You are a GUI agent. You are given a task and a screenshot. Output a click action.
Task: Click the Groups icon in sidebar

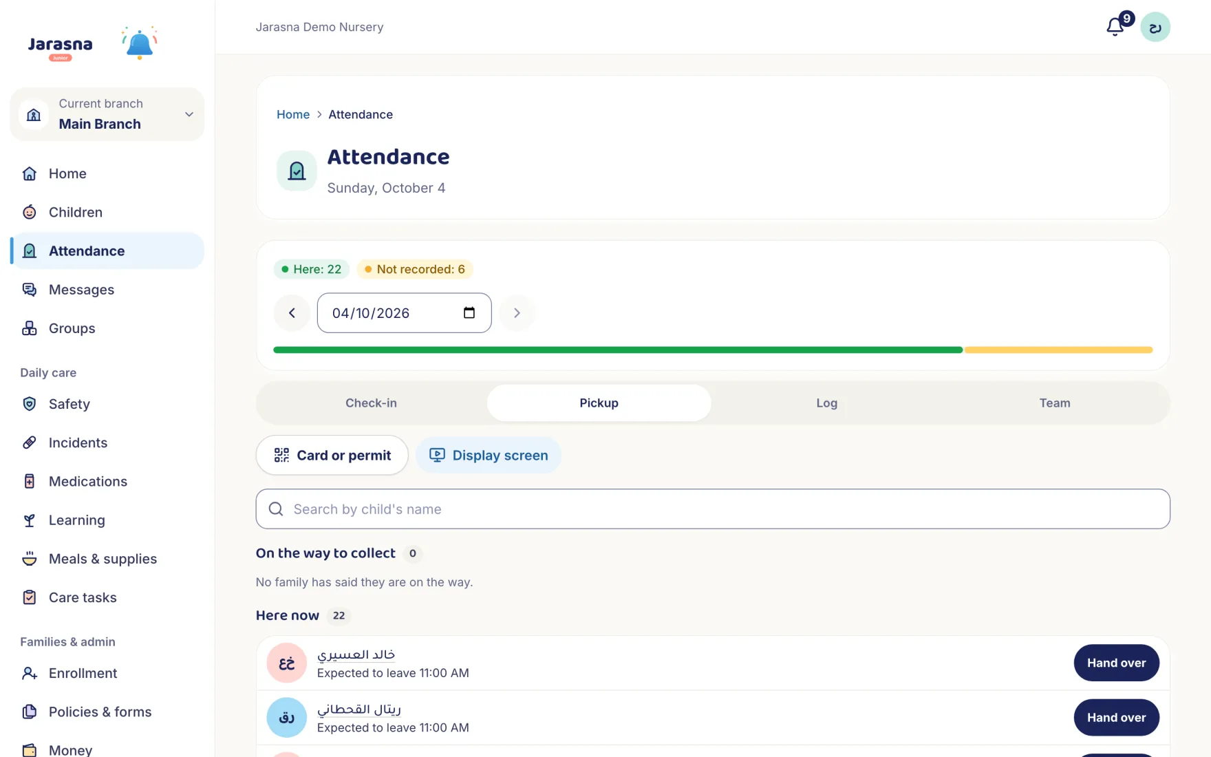30,328
